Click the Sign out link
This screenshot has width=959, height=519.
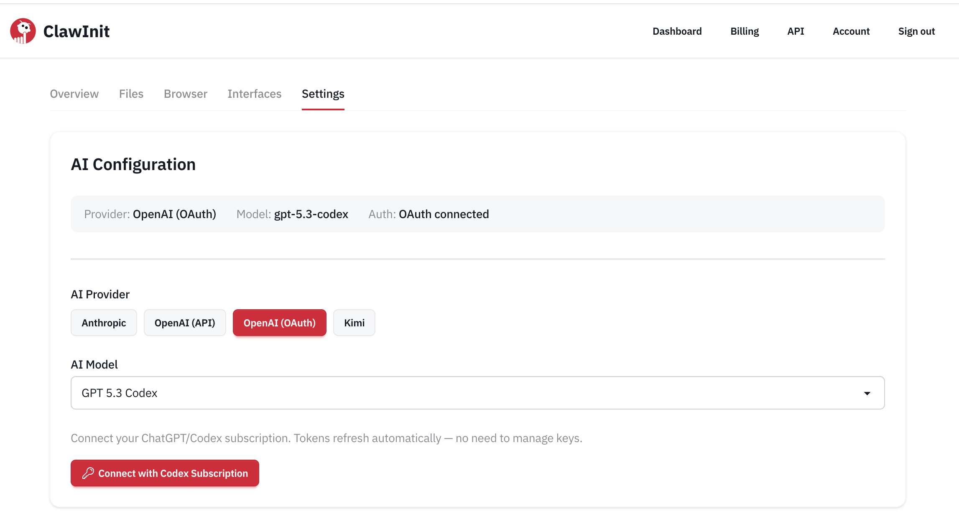916,31
